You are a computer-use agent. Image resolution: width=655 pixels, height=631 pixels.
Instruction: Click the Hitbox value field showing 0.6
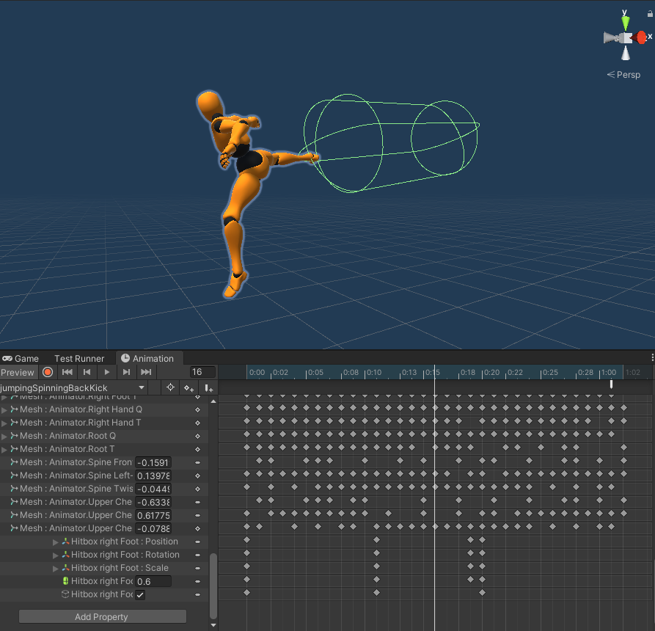[153, 581]
